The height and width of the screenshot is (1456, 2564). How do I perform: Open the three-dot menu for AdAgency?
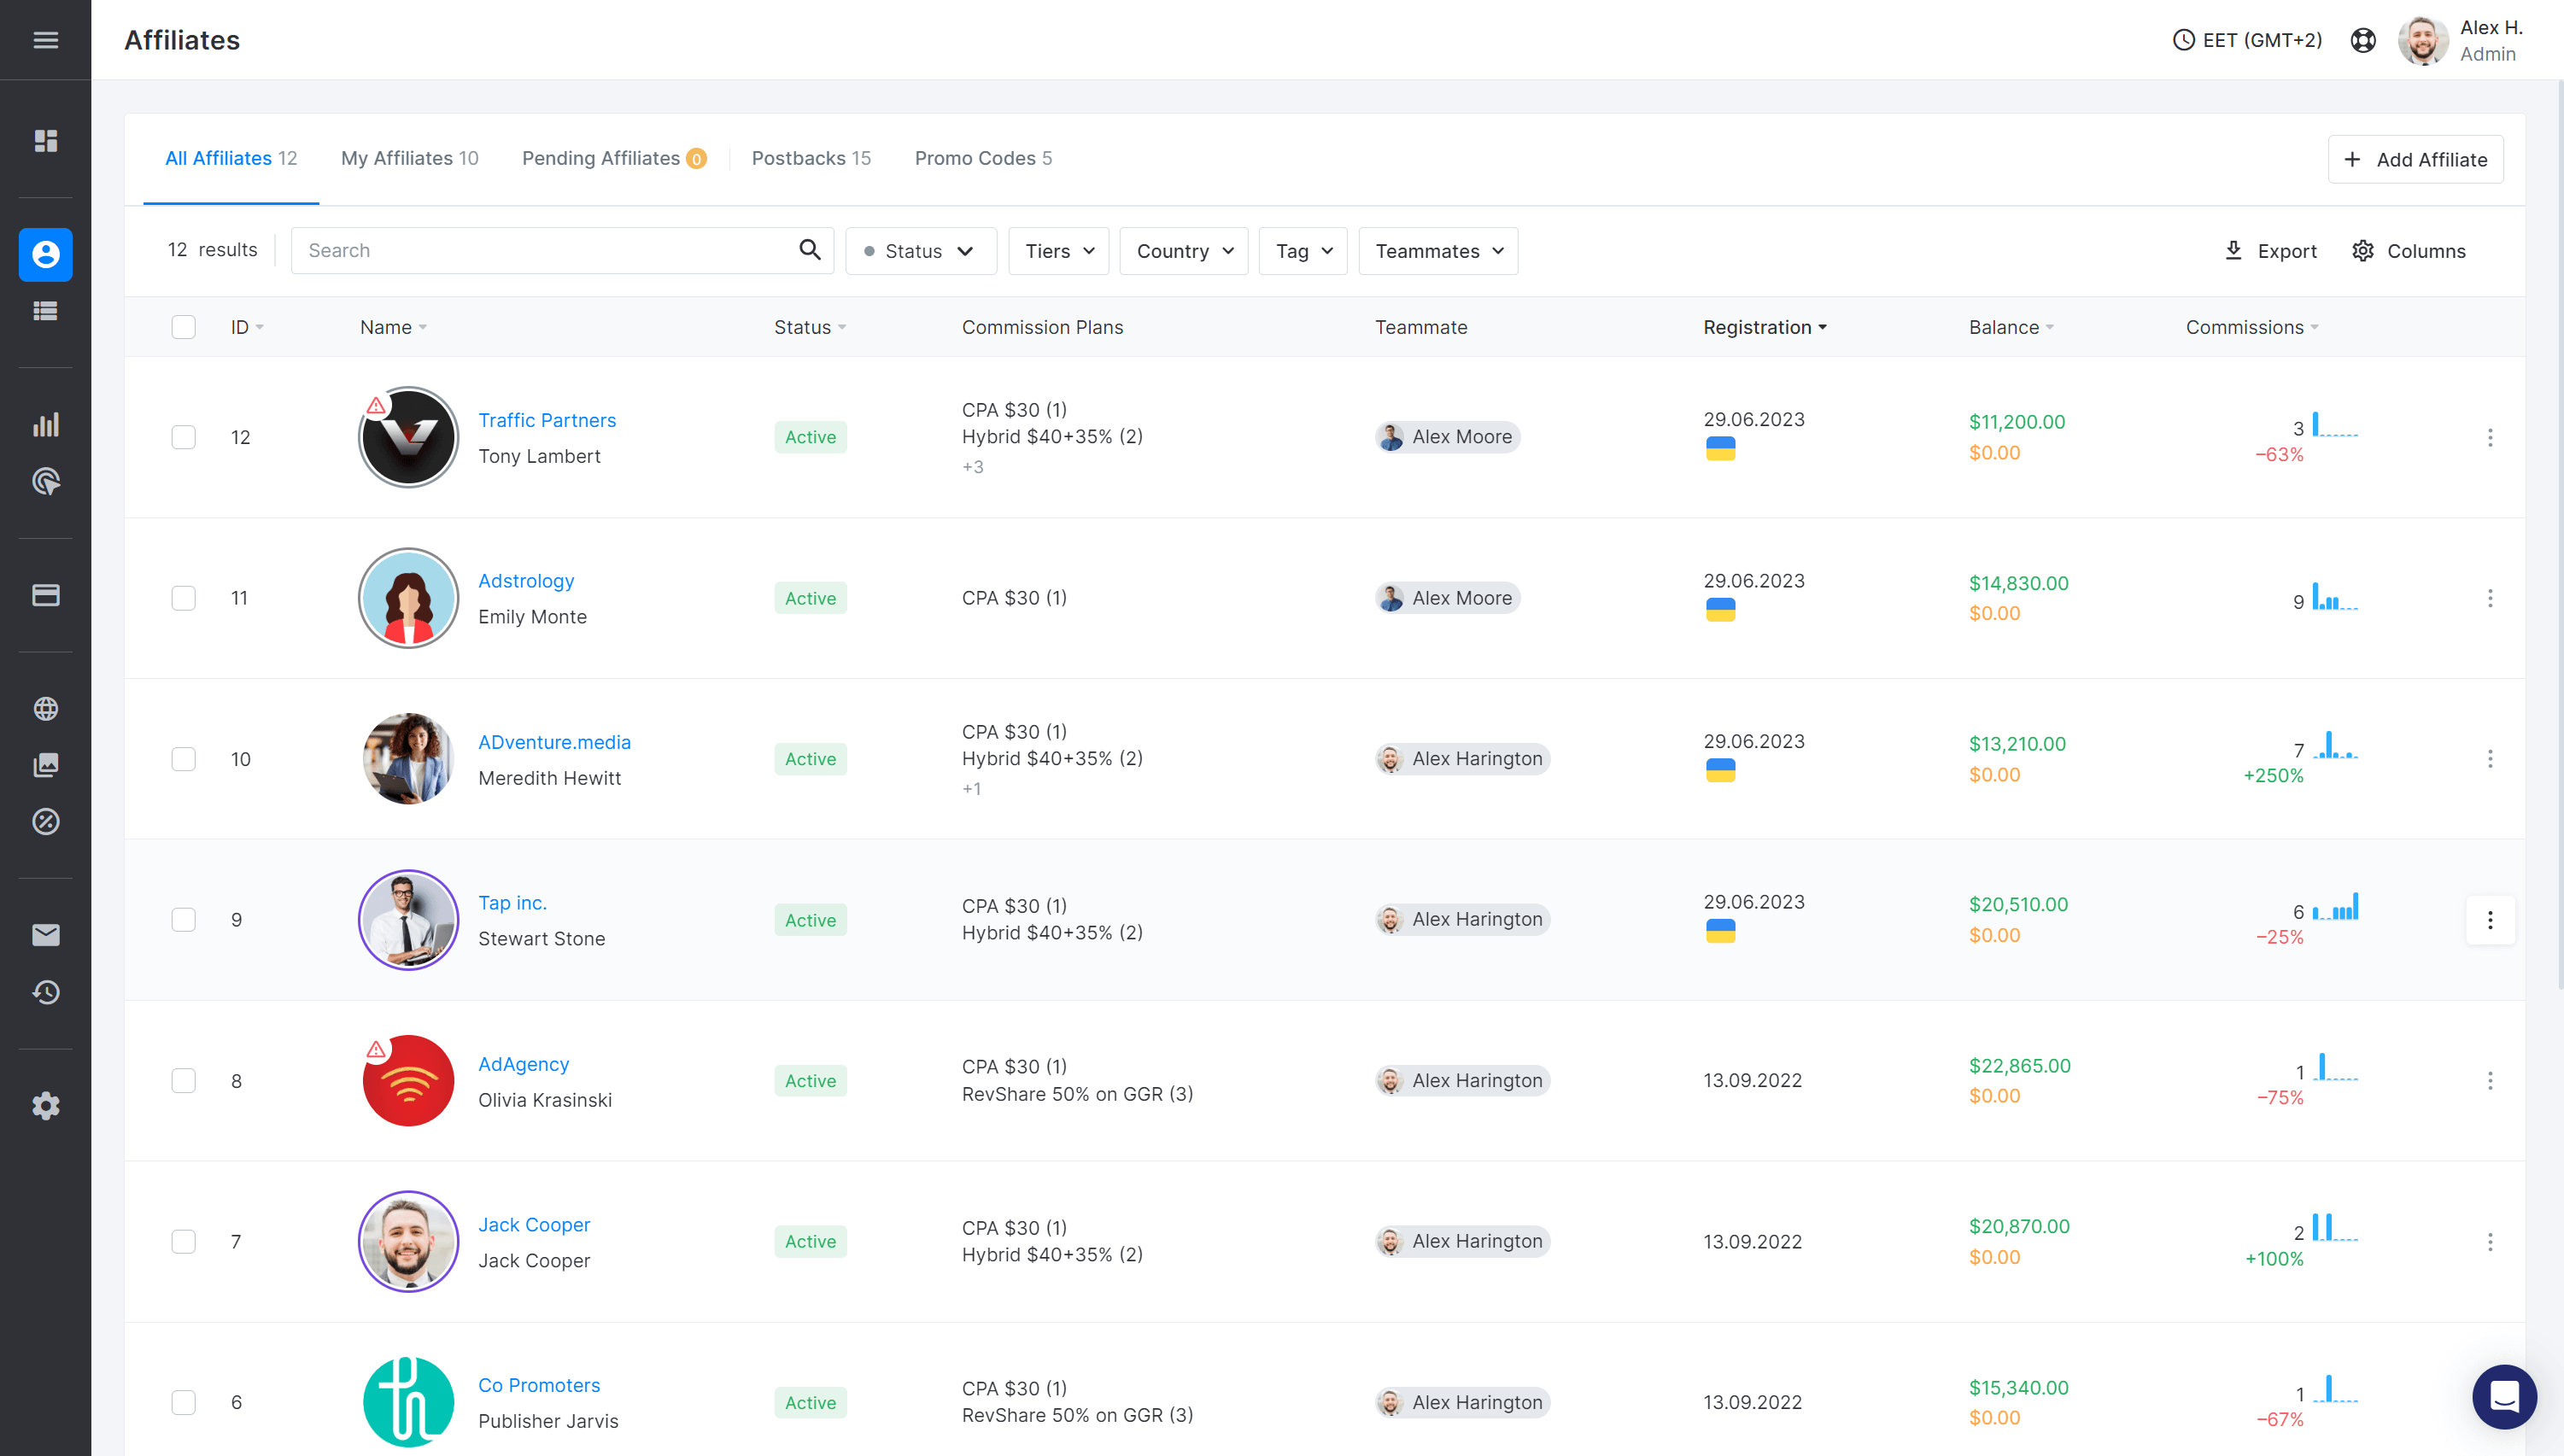coord(2490,1081)
